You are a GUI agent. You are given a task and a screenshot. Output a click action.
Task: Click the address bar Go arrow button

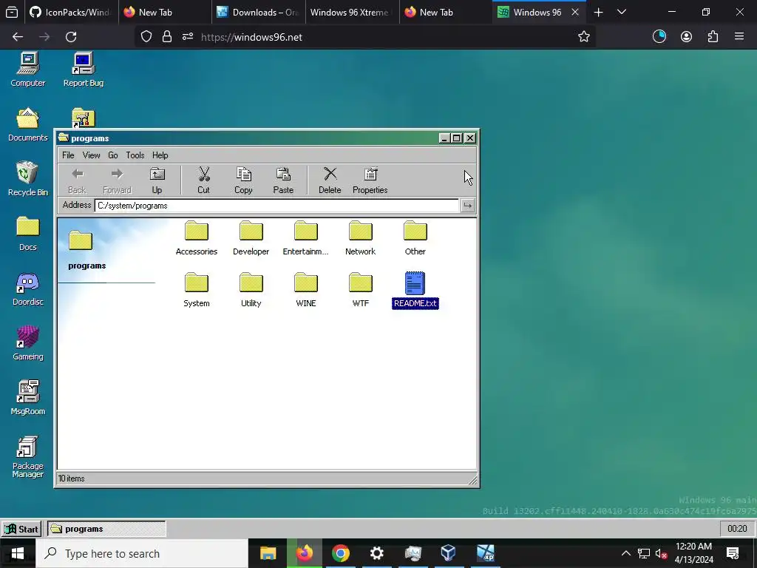(x=467, y=206)
